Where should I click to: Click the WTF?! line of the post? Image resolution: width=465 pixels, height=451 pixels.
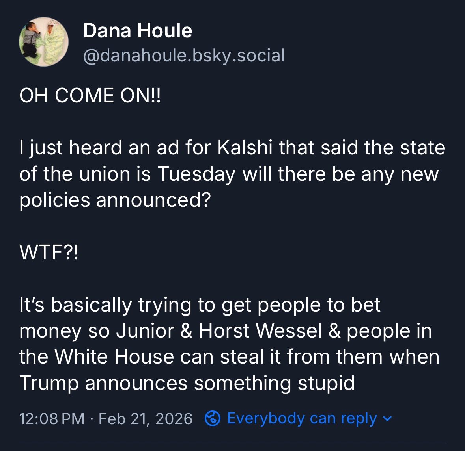coord(49,252)
